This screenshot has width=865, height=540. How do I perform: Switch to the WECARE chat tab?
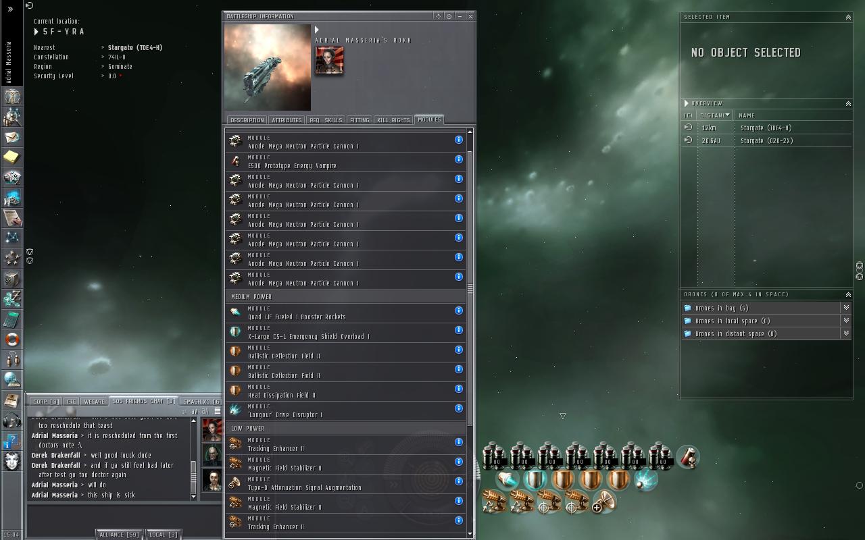tap(94, 401)
